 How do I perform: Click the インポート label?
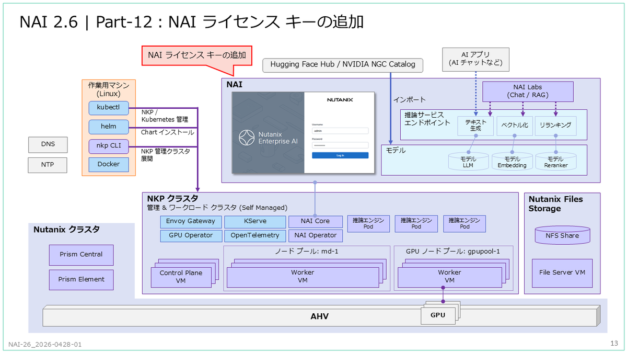(x=409, y=99)
